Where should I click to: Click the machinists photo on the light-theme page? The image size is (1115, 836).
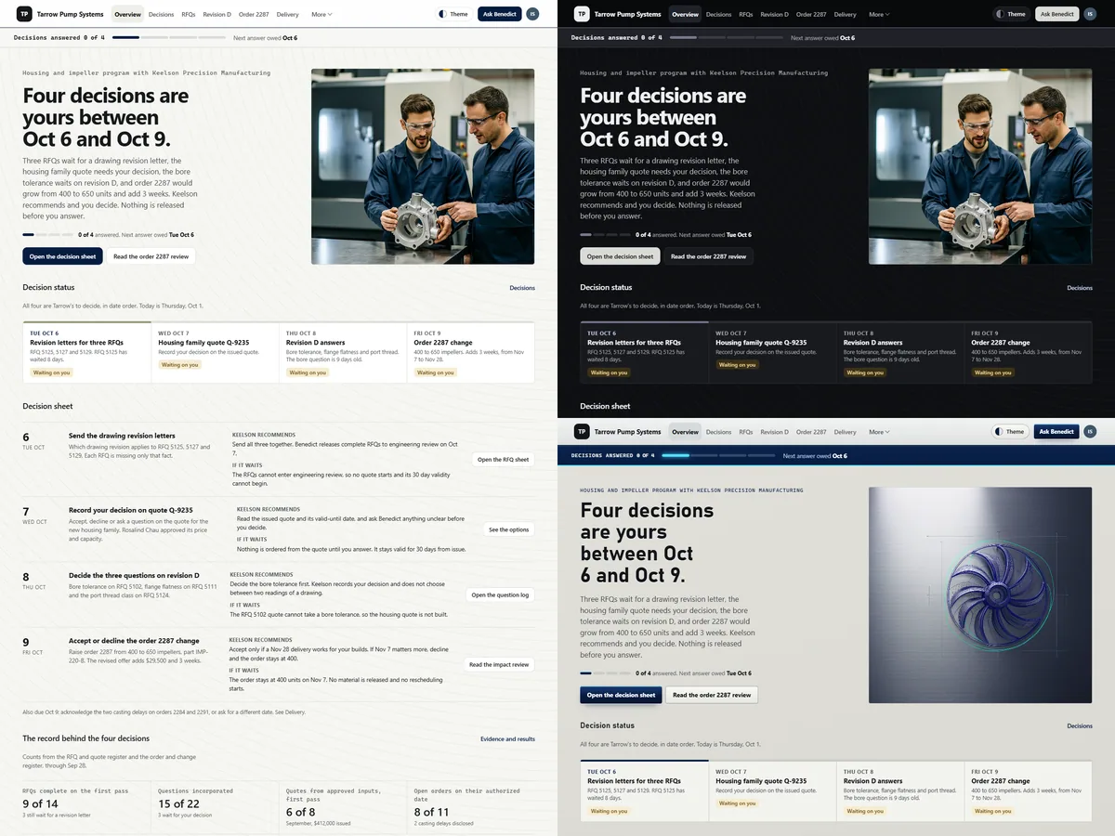click(x=423, y=166)
